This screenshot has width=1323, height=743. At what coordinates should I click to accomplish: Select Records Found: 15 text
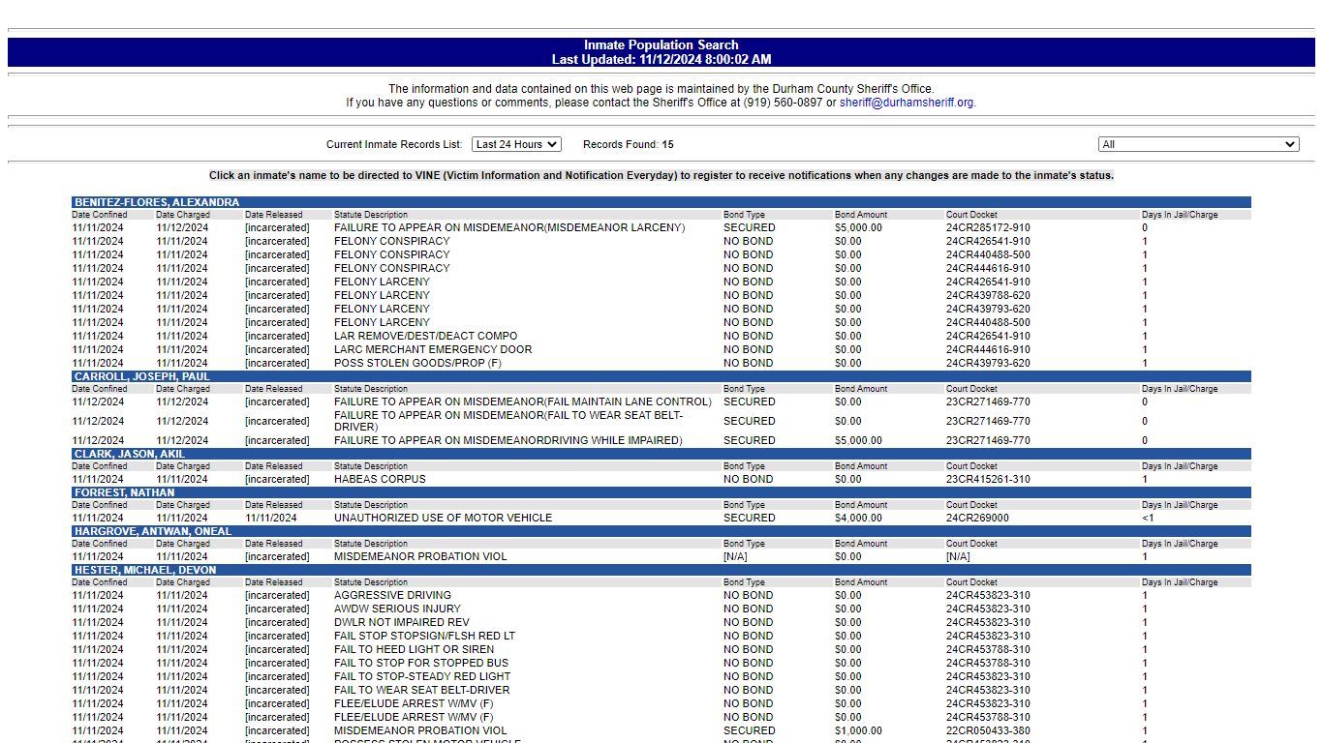628,145
